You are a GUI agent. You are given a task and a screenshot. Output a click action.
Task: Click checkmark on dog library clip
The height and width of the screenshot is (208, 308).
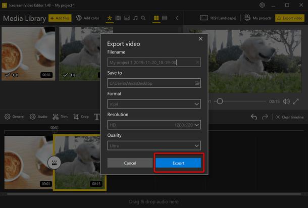[x=65, y=75]
